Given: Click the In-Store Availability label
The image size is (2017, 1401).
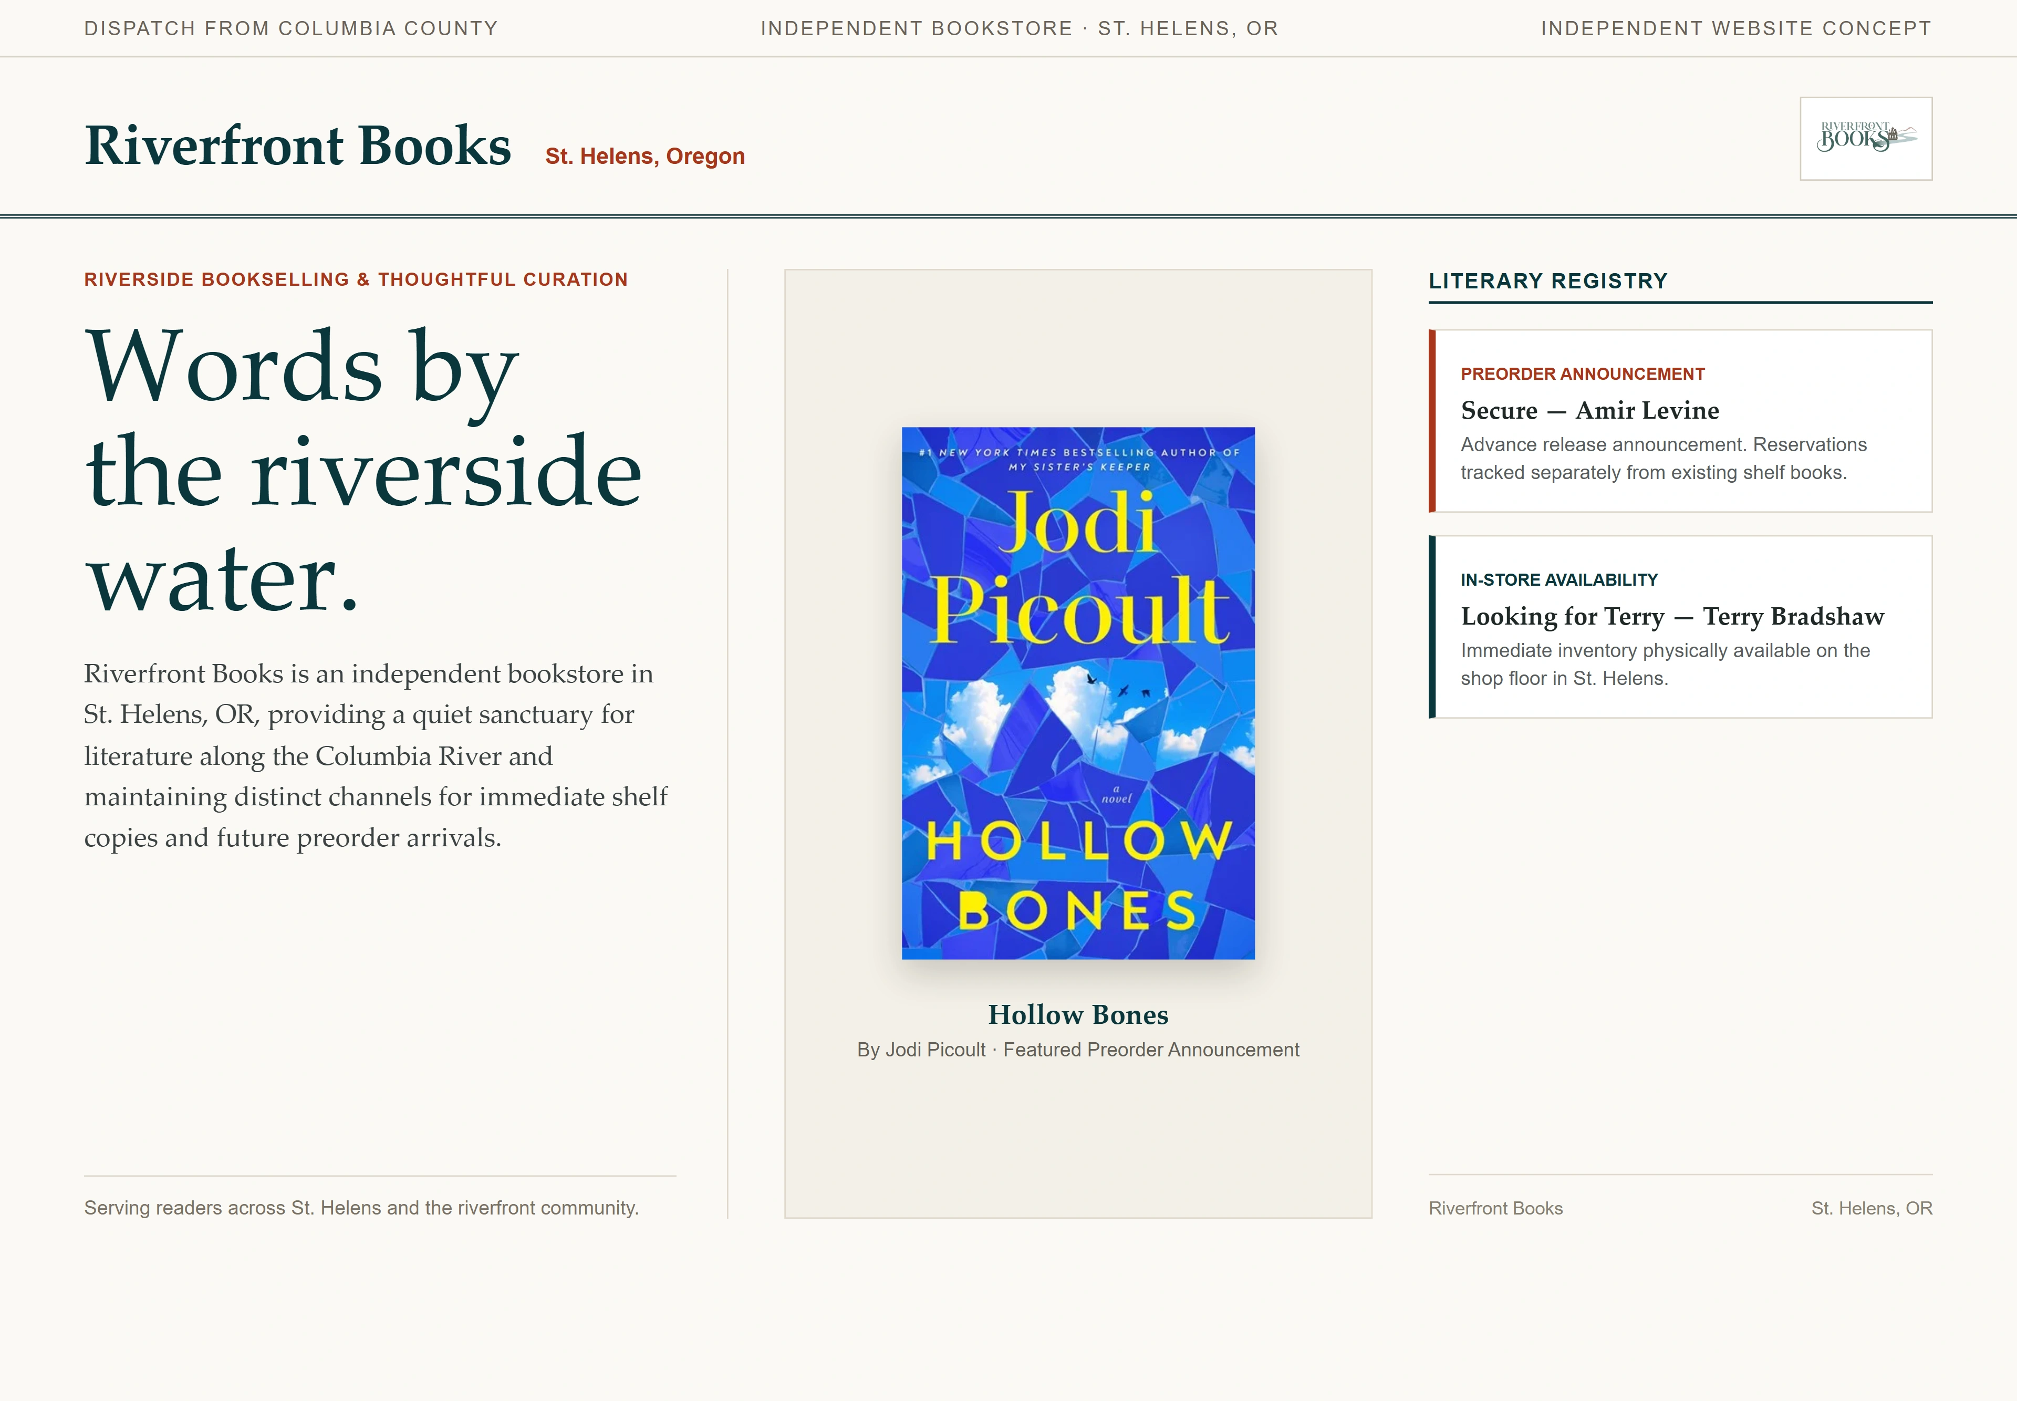Looking at the screenshot, I should (1559, 580).
